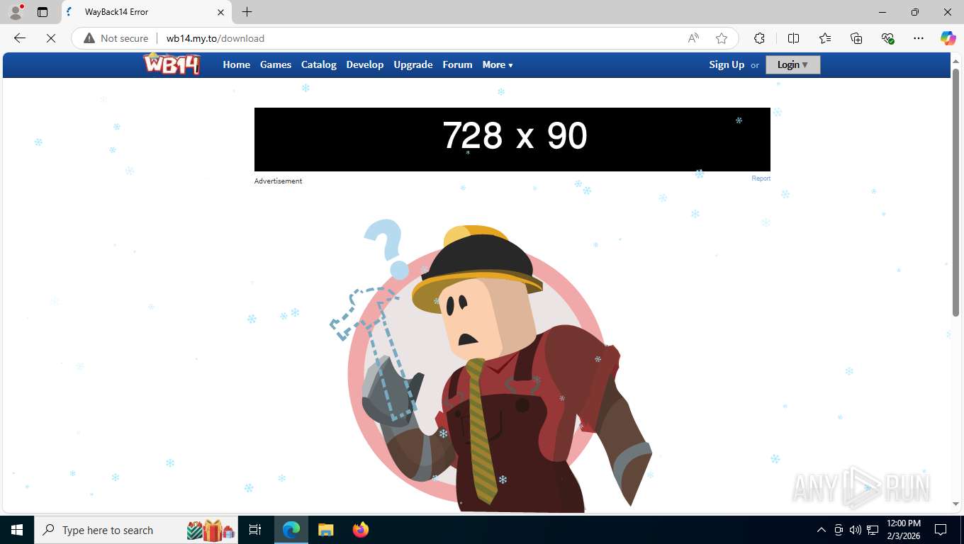964x544 pixels.
Task: Click the Sign Up link
Action: point(727,64)
